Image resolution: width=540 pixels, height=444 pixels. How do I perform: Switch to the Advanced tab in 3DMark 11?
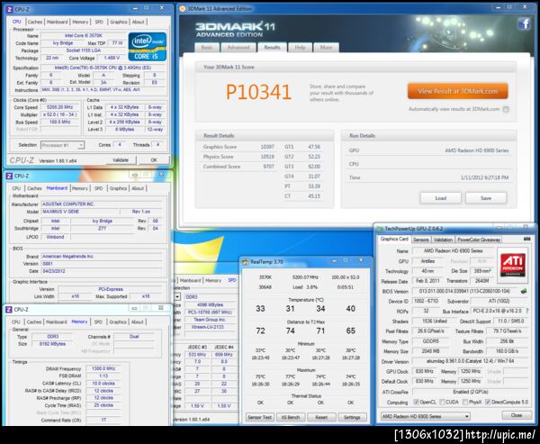(238, 48)
